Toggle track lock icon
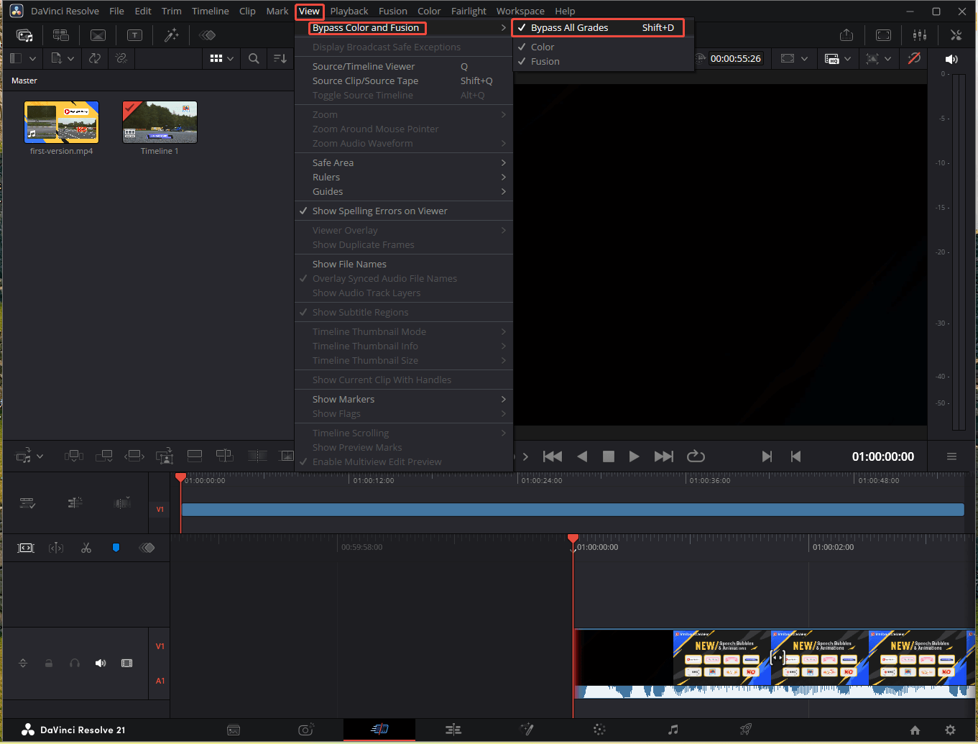This screenshot has width=978, height=744. coord(49,663)
